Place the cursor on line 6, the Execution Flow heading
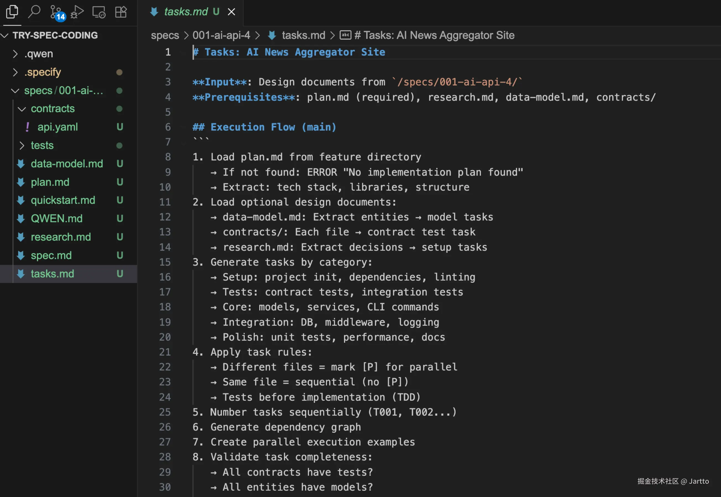This screenshot has width=721, height=497. point(264,127)
